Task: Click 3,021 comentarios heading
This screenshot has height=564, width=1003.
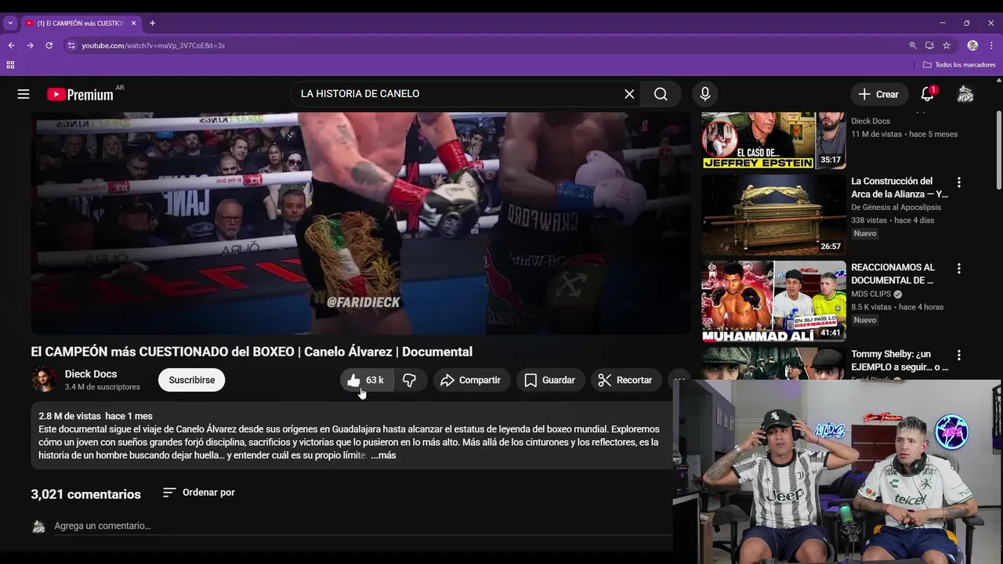Action: pos(86,494)
